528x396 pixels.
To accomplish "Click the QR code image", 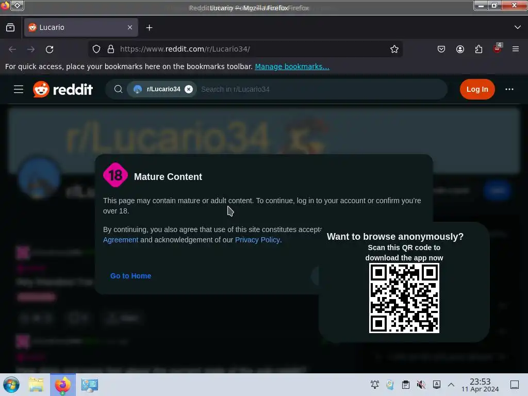I will [x=404, y=298].
